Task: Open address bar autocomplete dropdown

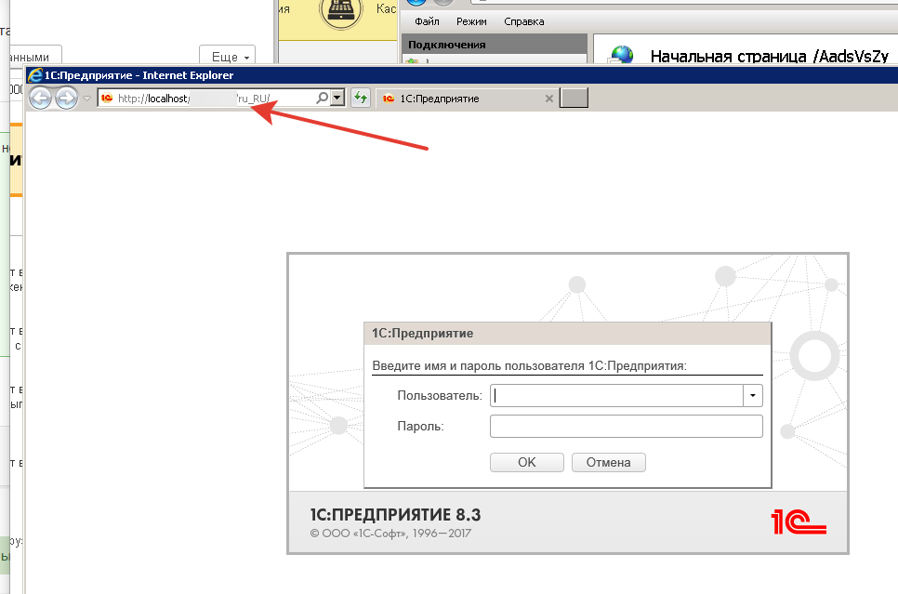Action: pos(337,98)
